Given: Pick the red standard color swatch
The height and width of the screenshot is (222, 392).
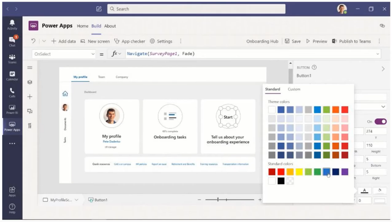Looking at the screenshot, I should pyautogui.click(x=281, y=171).
